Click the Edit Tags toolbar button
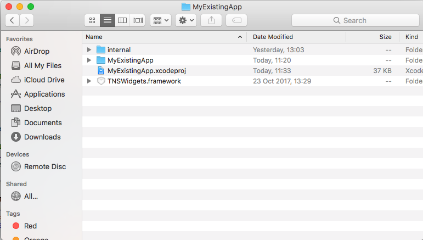The width and height of the screenshot is (423, 240). (236, 20)
